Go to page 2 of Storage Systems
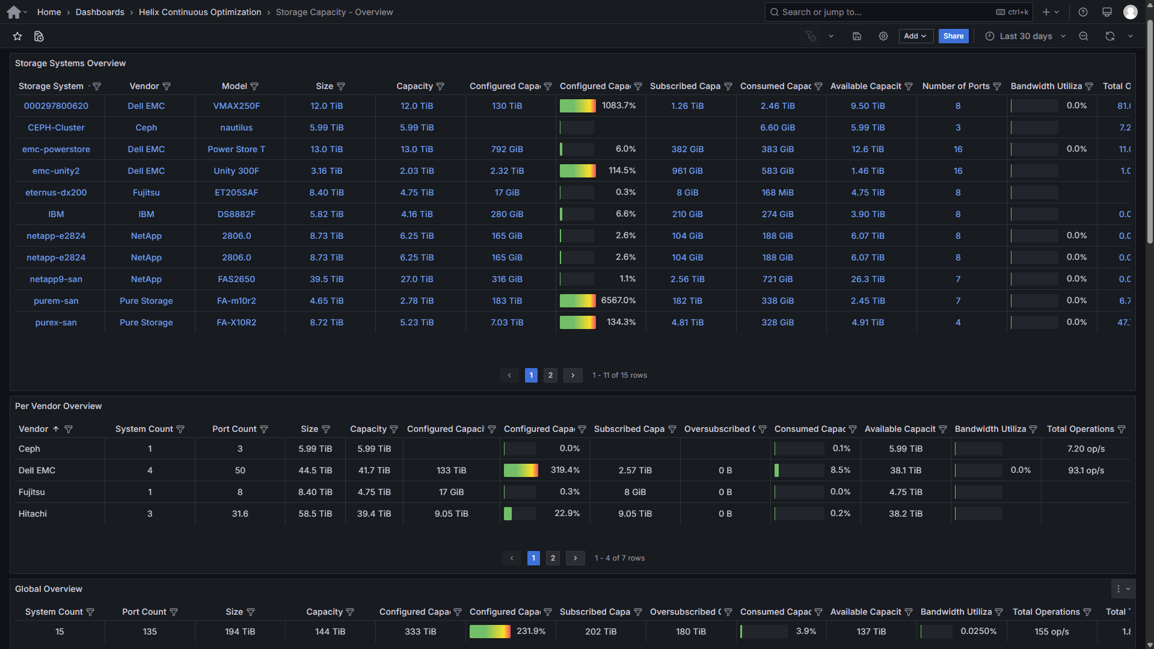Screen dimensions: 1154x649 (550, 375)
